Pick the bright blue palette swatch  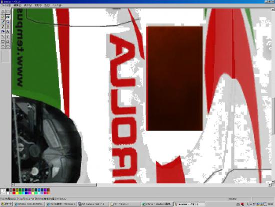click(27, 193)
